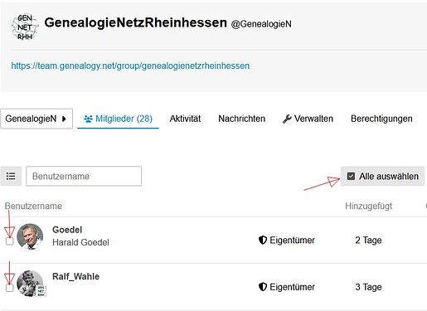
Task: Open the Goedel username profile link
Action: tap(67, 230)
